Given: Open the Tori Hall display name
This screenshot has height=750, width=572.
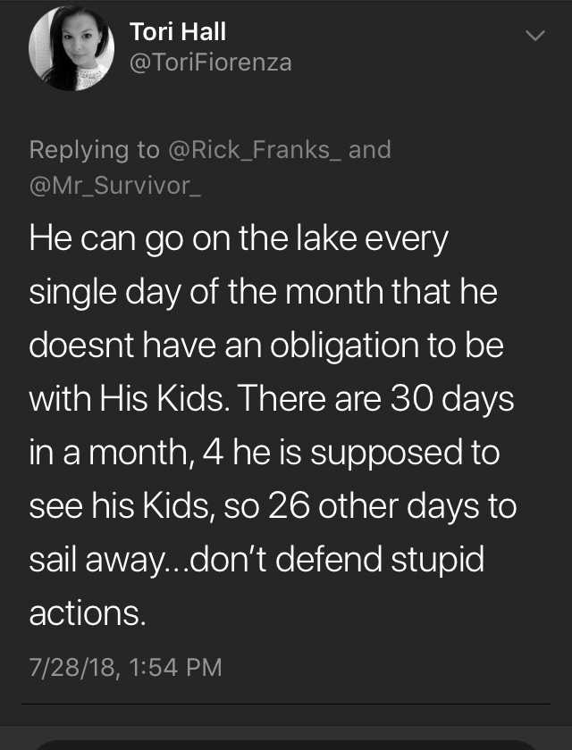Looking at the screenshot, I should (178, 32).
